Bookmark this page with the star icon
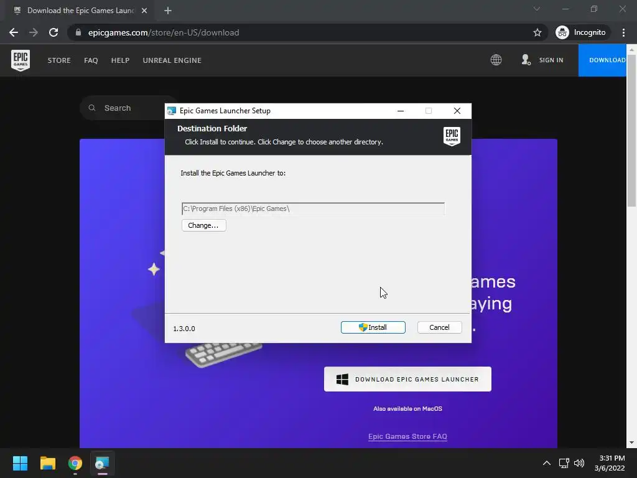 tap(537, 32)
